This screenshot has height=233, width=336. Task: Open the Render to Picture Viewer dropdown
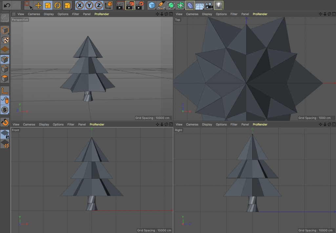[130, 5]
